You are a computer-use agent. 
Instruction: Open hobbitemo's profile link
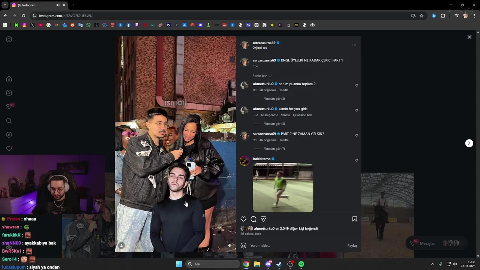tap(262, 159)
